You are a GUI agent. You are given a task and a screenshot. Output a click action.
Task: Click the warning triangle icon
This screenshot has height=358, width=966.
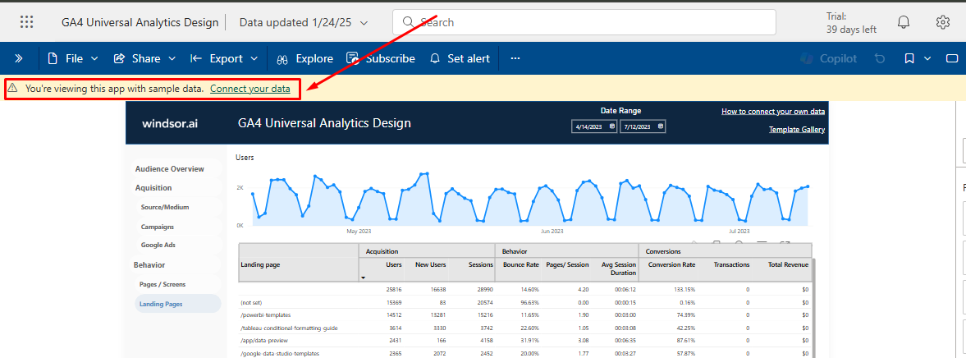tap(12, 89)
